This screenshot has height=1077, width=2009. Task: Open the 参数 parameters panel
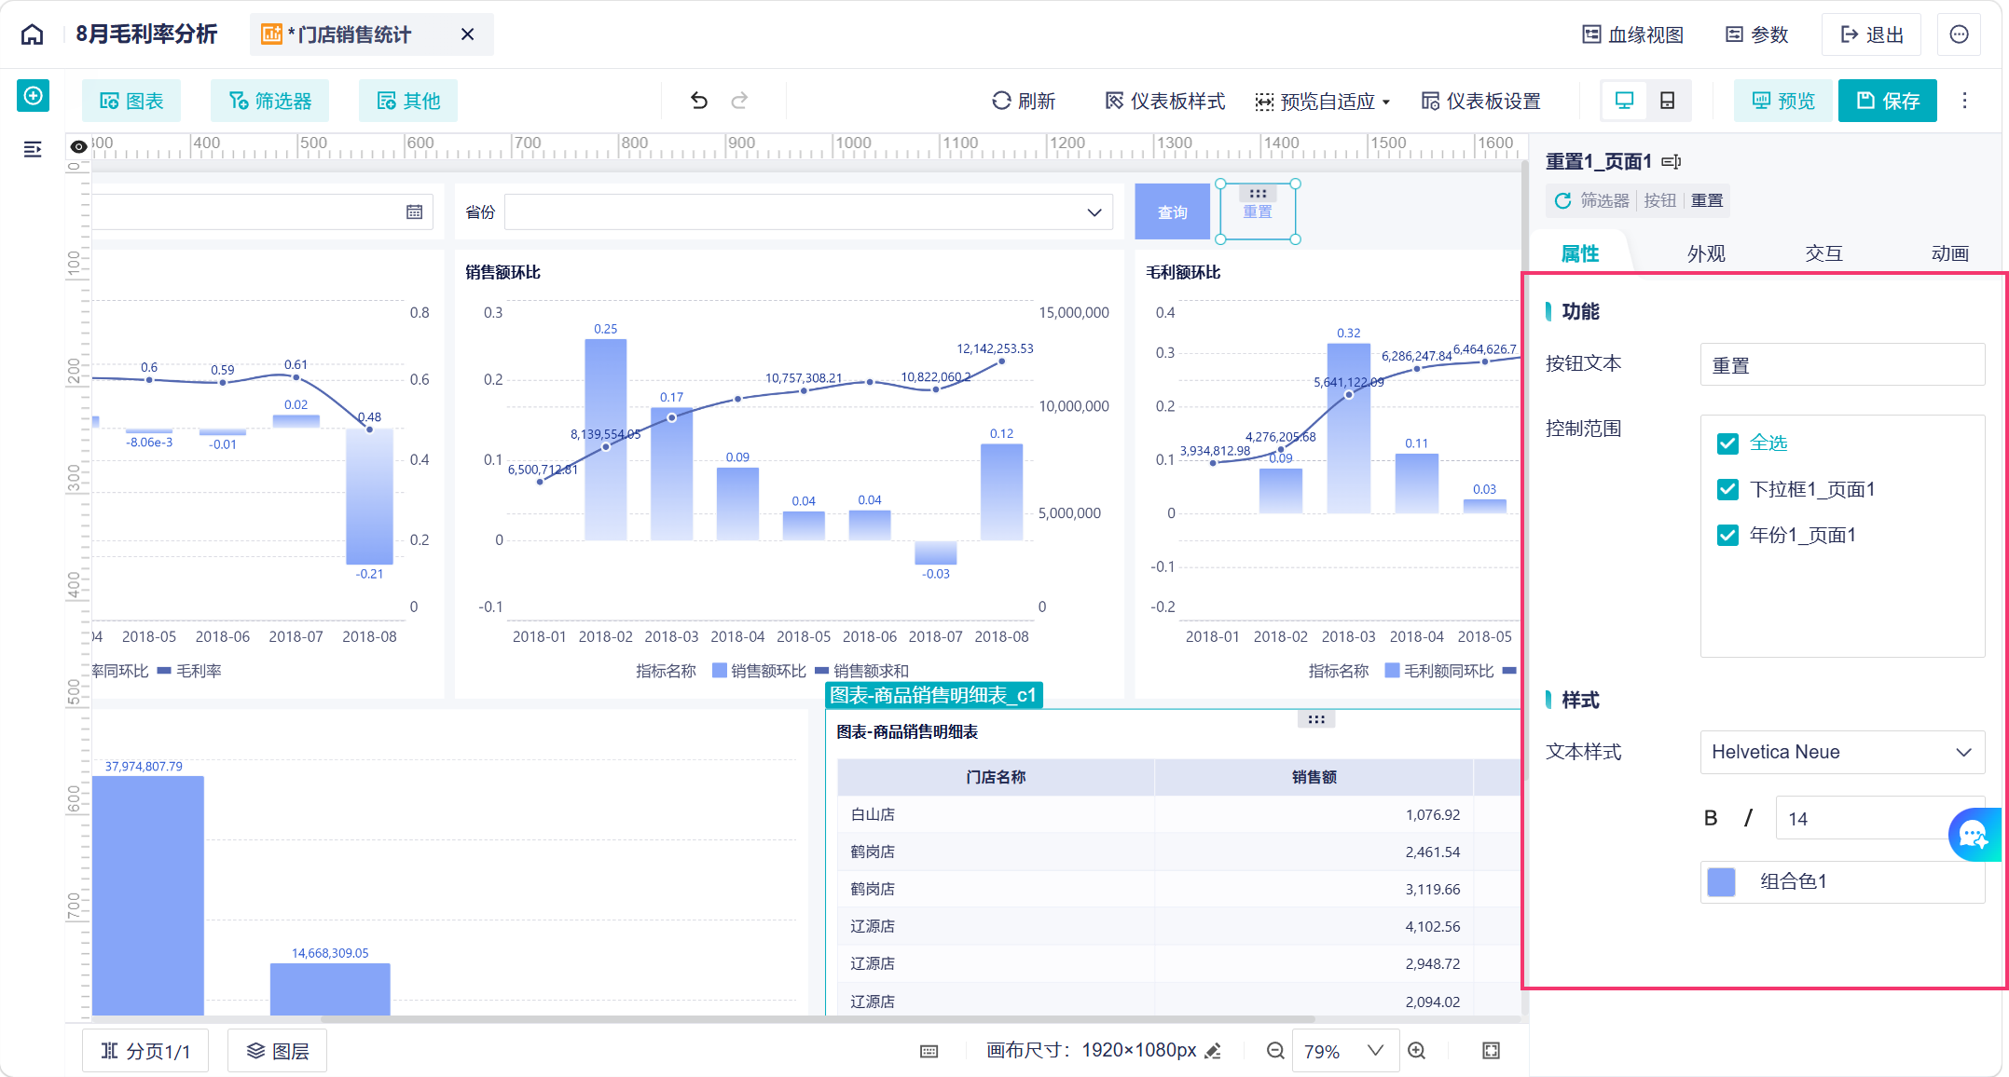1757,34
